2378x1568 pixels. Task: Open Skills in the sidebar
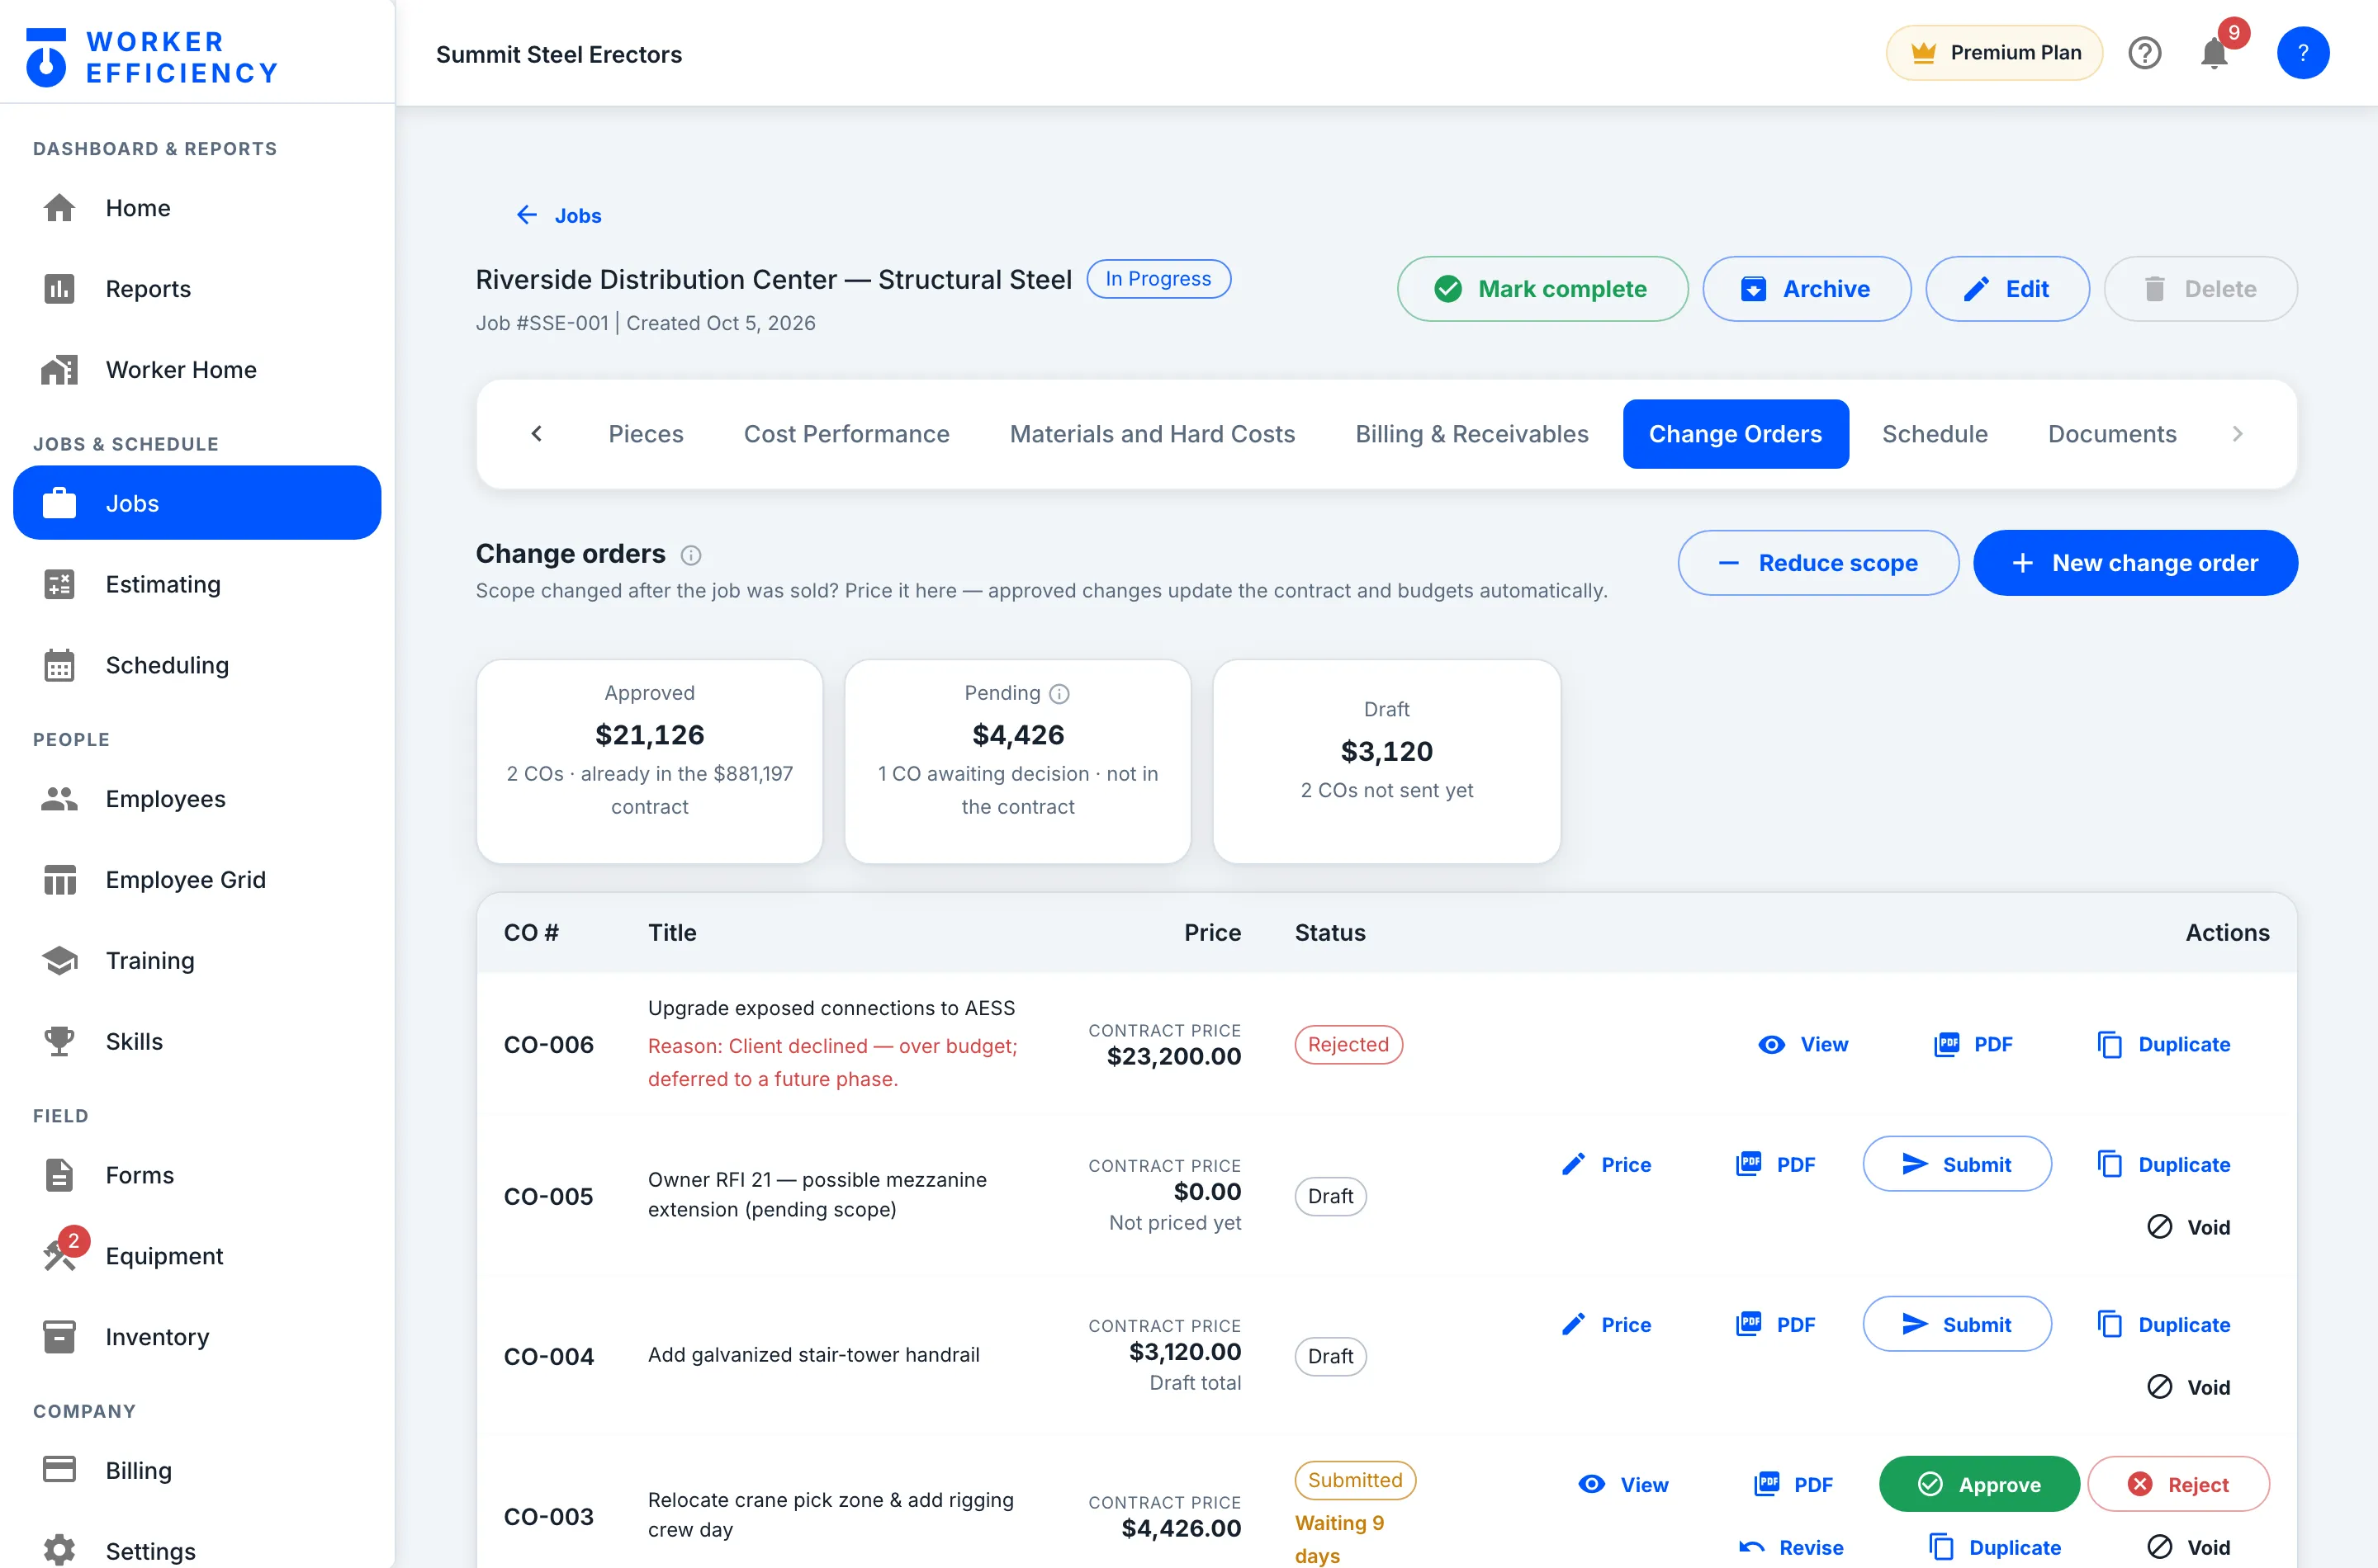[x=197, y=1042]
